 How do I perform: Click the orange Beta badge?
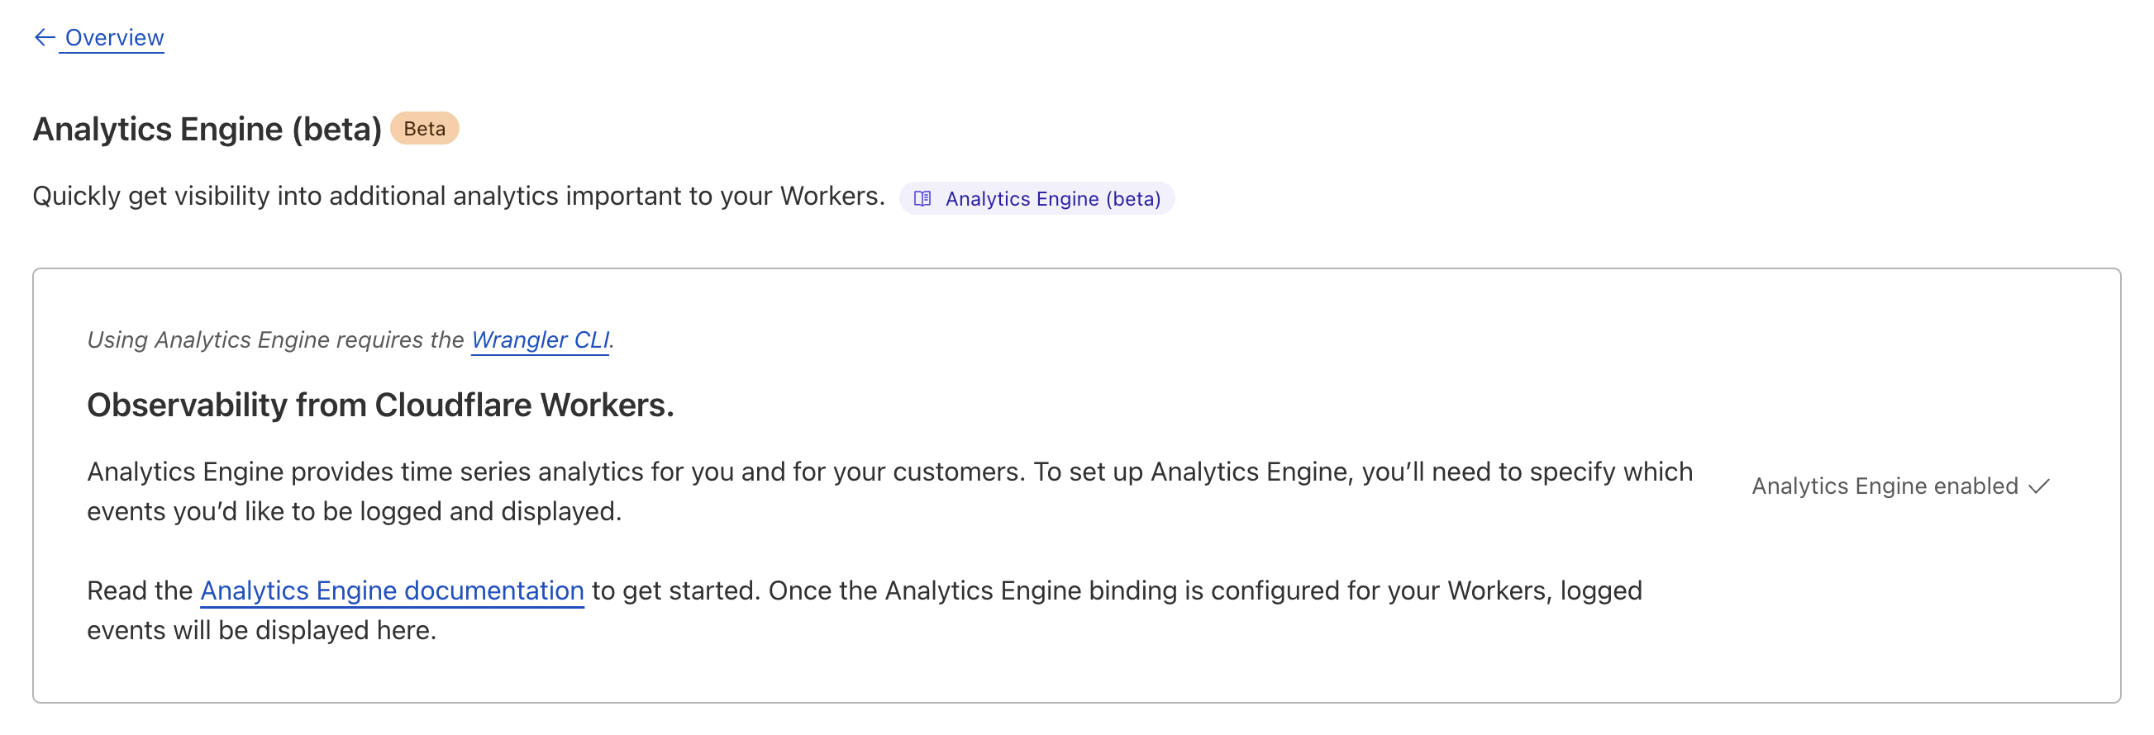tap(424, 129)
